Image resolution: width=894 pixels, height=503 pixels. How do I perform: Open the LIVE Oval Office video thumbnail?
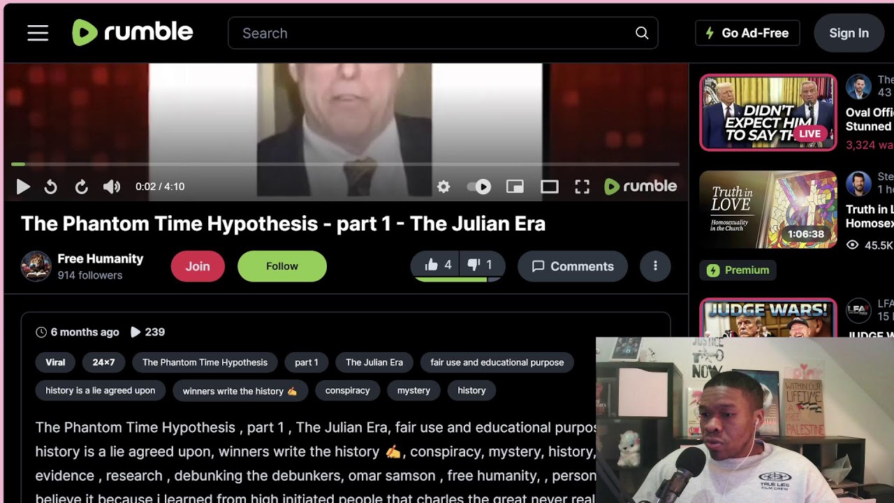(x=768, y=112)
